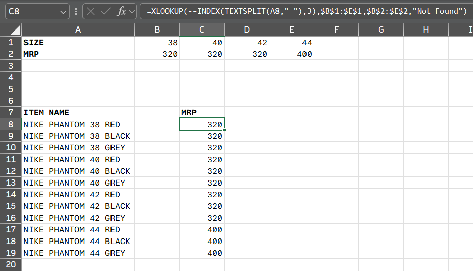
Task: Select column F header
Action: tap(337, 30)
